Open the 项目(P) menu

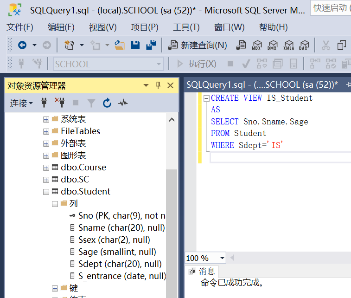tap(145, 27)
